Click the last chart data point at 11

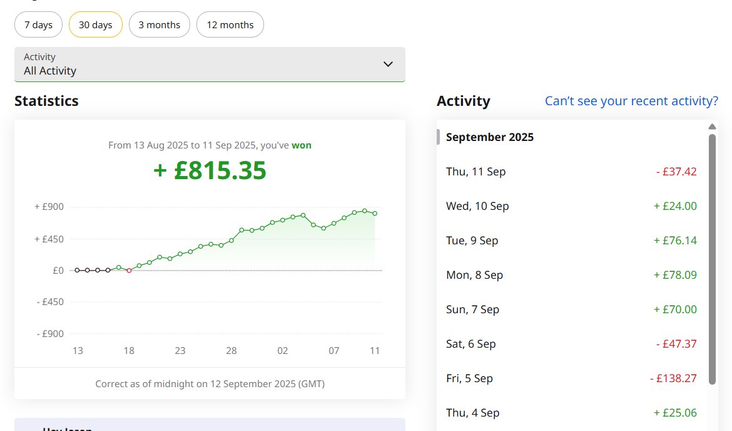[375, 214]
